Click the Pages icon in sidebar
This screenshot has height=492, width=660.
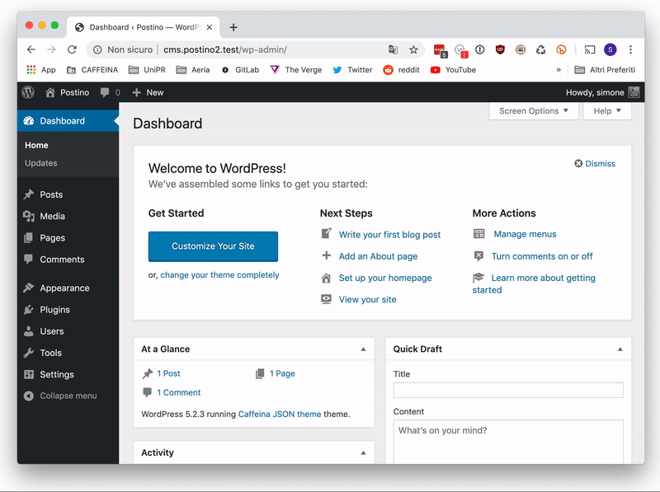pos(29,237)
